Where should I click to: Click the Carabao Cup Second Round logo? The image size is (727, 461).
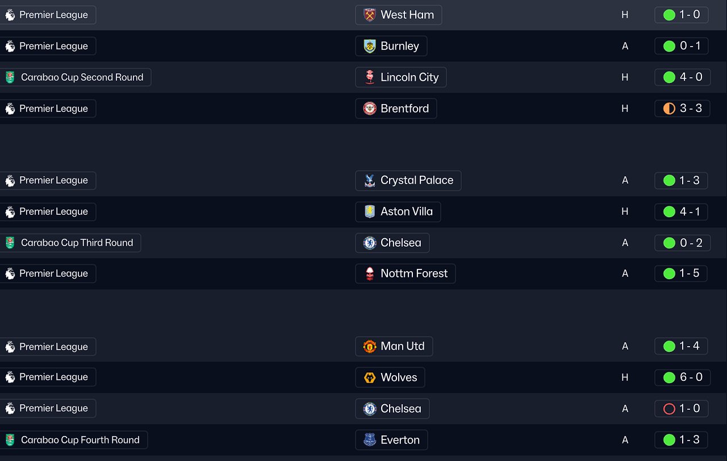10,77
